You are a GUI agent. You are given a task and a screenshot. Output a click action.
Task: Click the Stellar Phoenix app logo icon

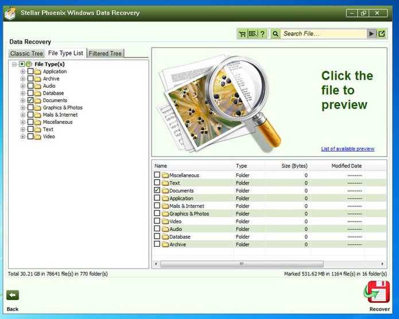[10, 13]
